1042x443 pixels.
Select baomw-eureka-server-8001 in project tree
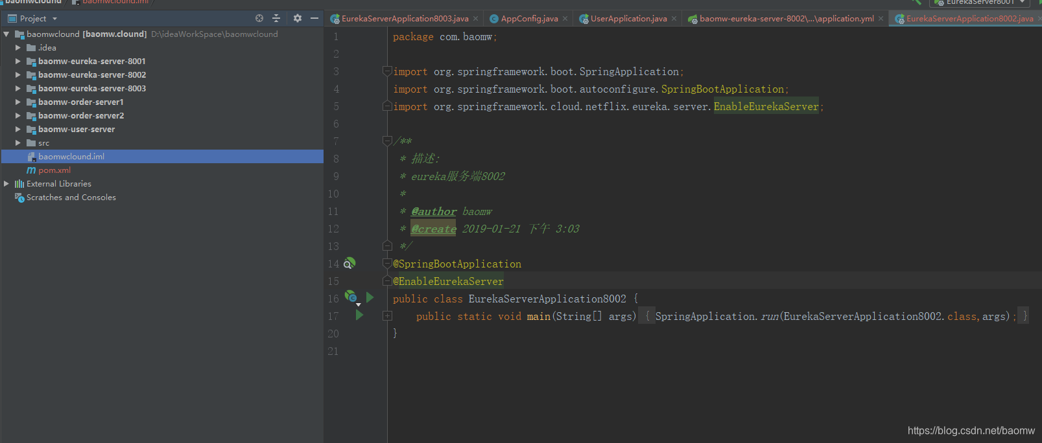coord(91,62)
